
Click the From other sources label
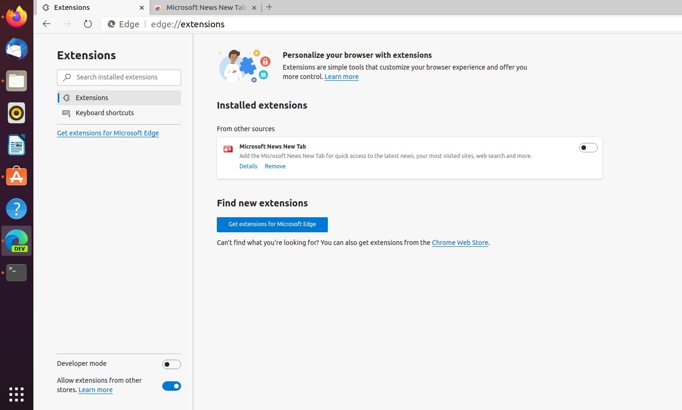point(246,129)
